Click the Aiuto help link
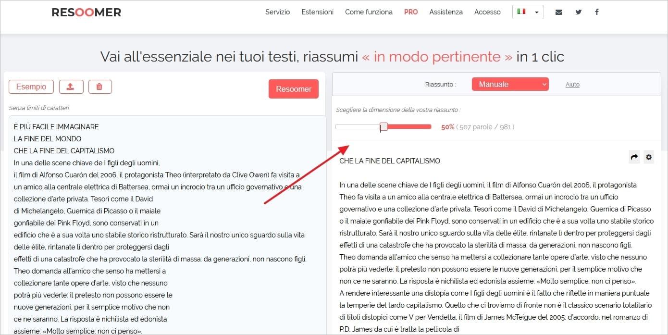Viewport: 668px width, 335px height. [572, 85]
